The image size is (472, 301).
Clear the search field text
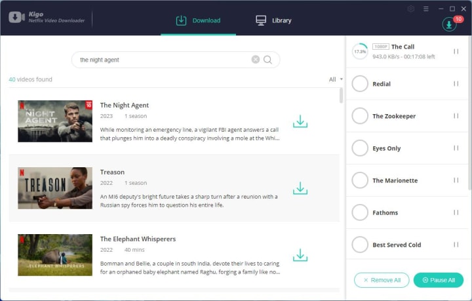click(256, 60)
